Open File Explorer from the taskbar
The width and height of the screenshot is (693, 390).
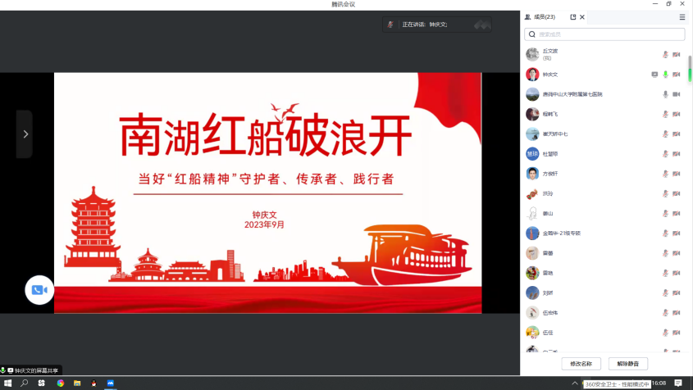point(77,383)
